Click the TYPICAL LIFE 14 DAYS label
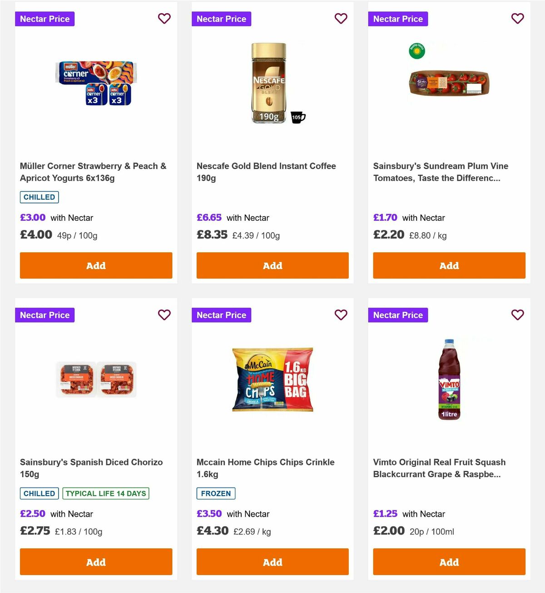545x593 pixels. tap(105, 493)
